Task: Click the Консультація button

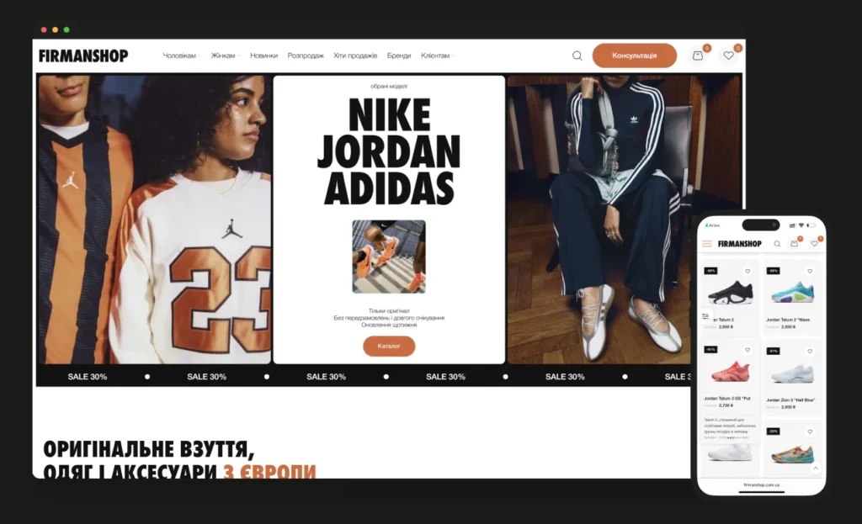Action: (x=634, y=56)
